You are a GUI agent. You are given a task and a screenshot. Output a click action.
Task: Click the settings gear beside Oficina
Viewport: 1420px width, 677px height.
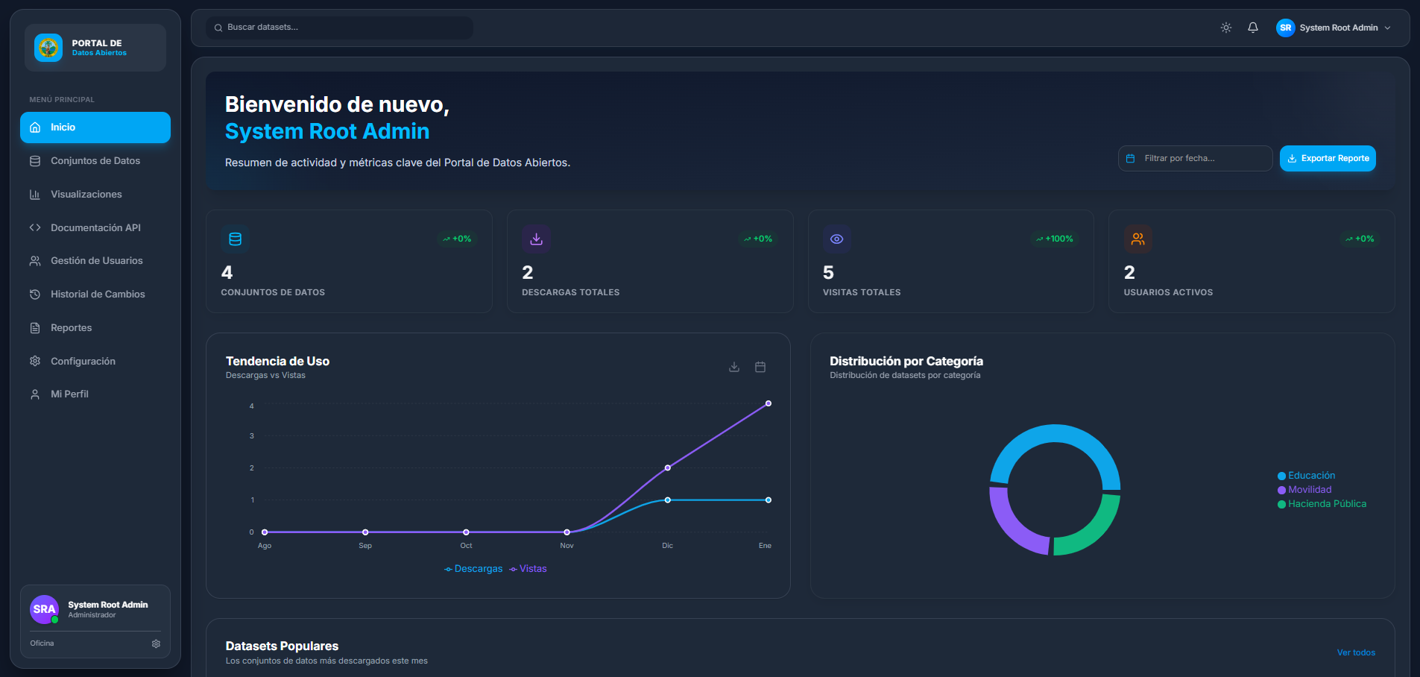pos(156,643)
